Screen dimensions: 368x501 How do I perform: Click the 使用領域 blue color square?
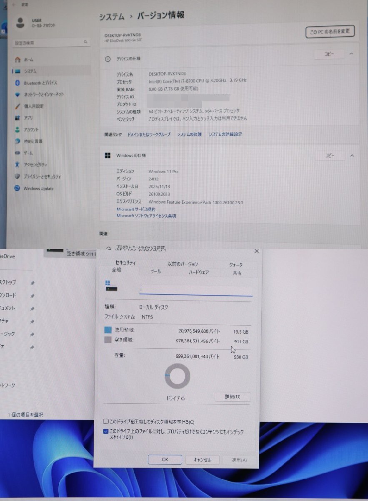(108, 330)
